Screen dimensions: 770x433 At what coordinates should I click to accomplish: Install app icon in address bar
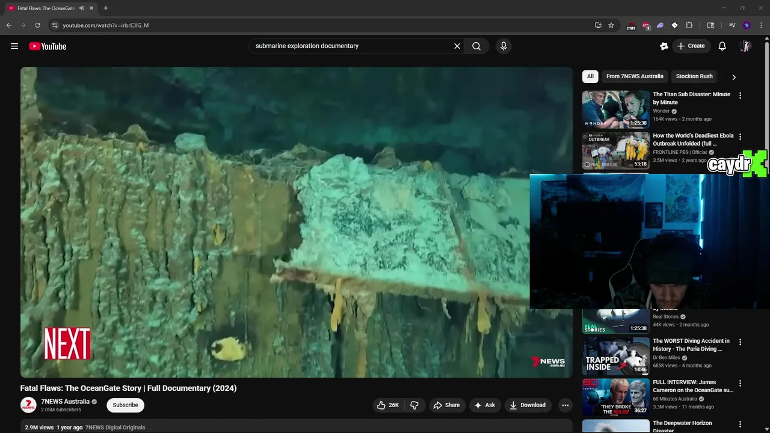(598, 25)
